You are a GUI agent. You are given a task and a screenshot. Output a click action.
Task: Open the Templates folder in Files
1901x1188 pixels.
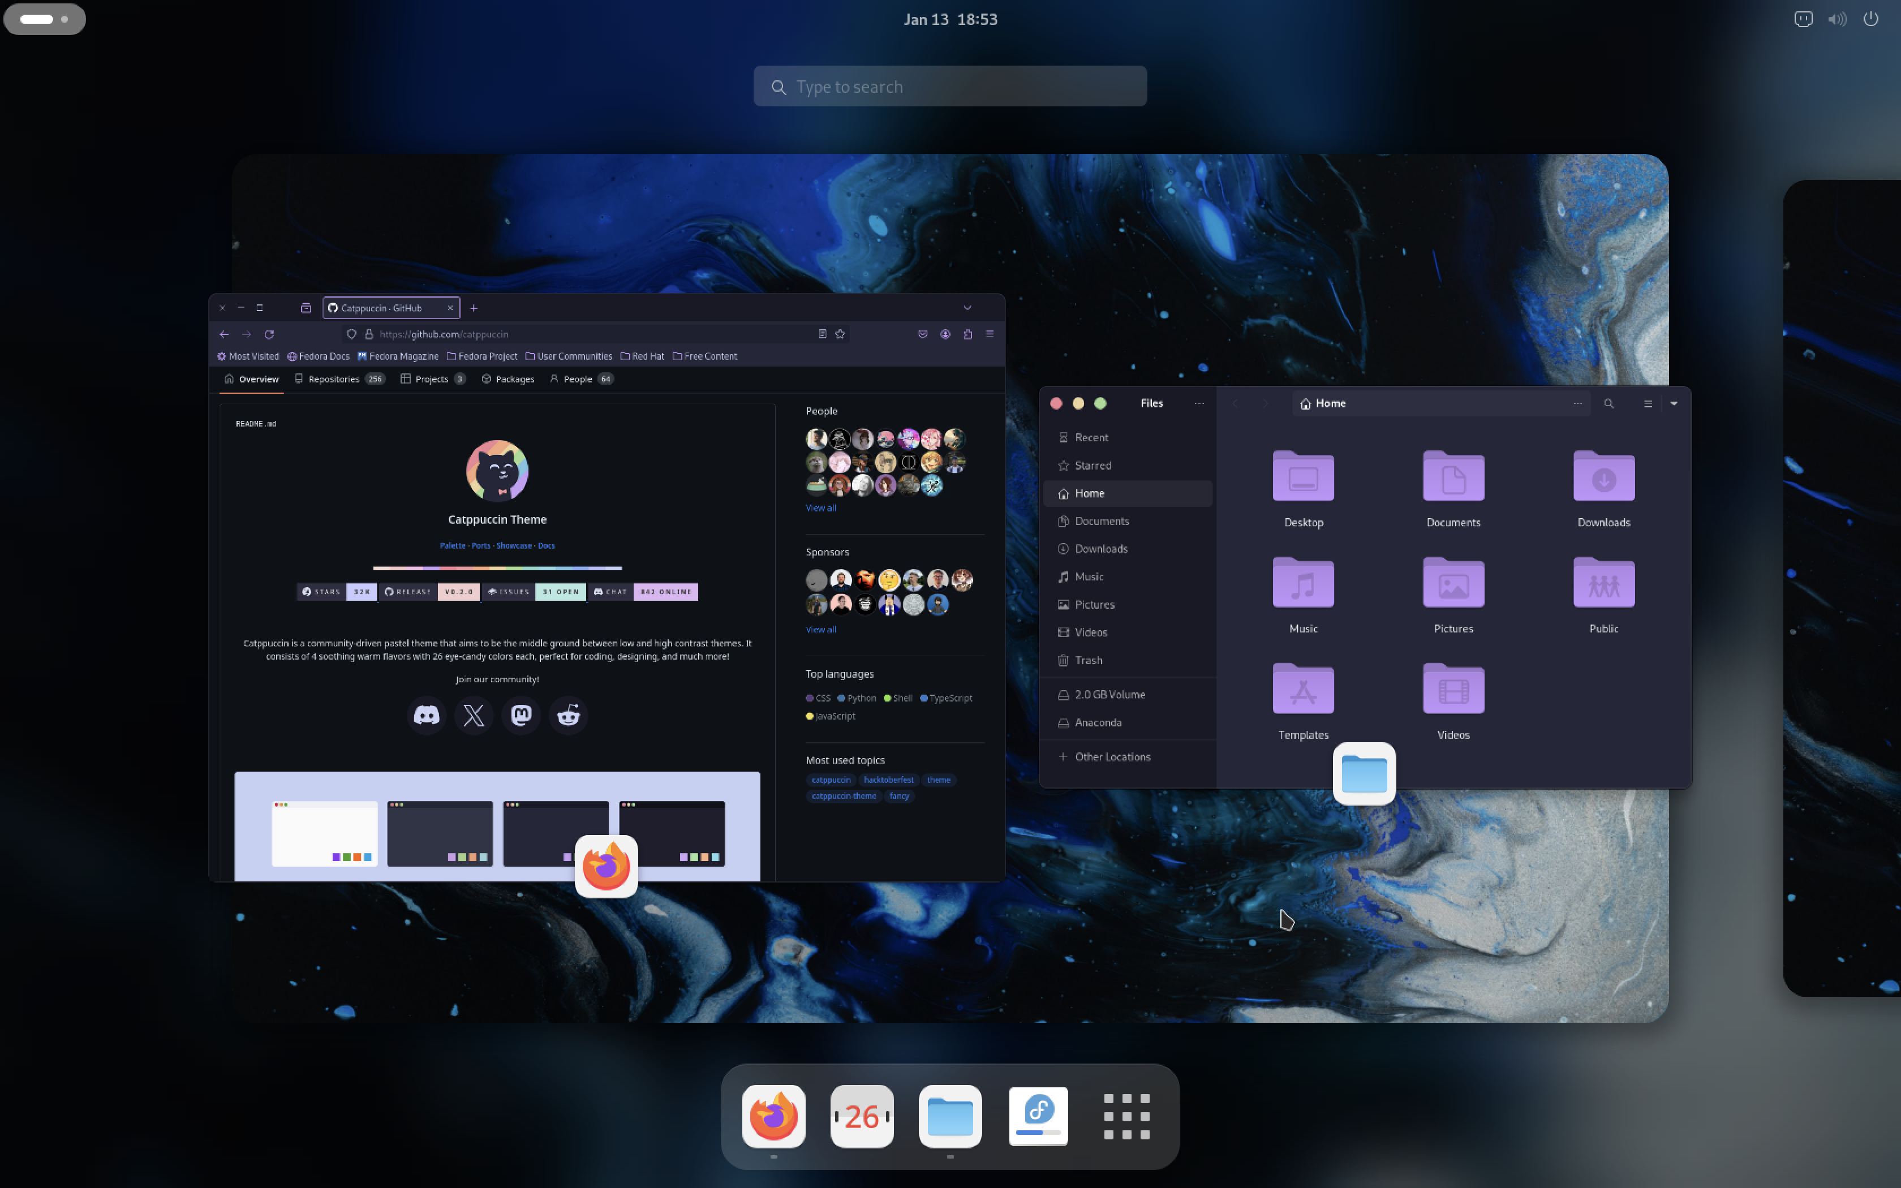point(1303,688)
